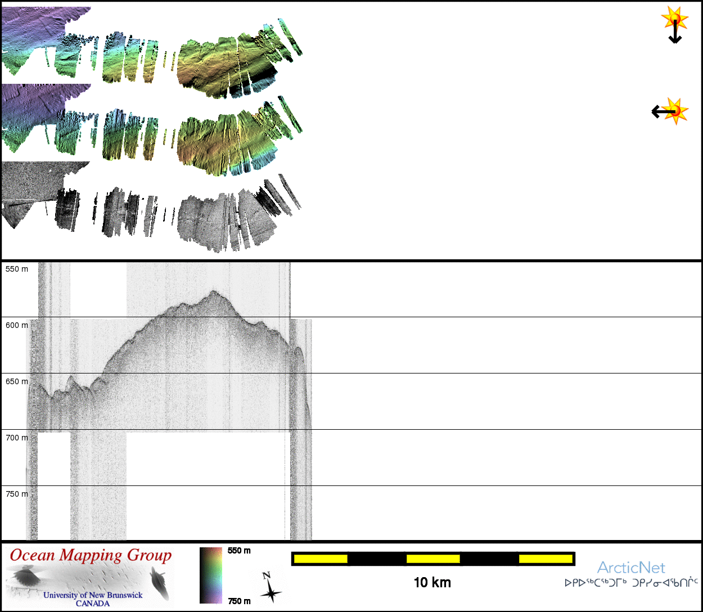This screenshot has width=703, height=612.
Task: Click the sun icon with downward arrow
Action: coord(674,24)
